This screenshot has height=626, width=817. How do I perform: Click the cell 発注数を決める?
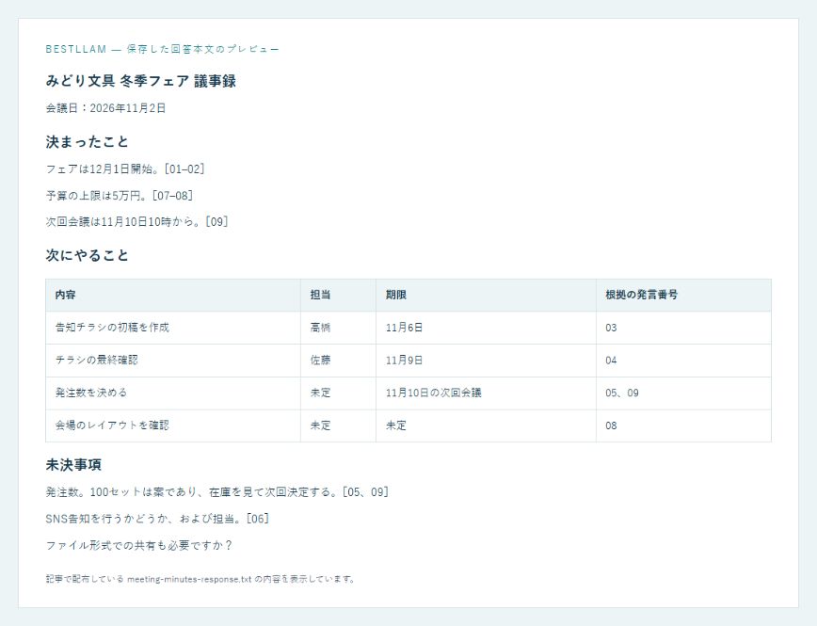tap(173, 393)
